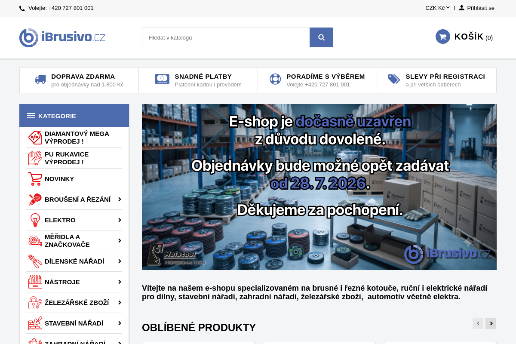This screenshot has height=344, width=516.
Task: Expand the Nástroje category chevron
Action: coord(120,282)
